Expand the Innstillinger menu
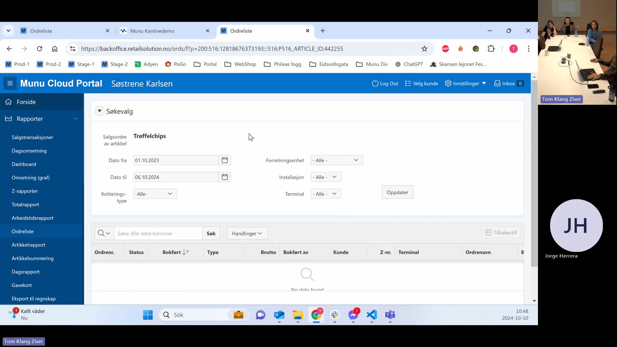 (465, 84)
